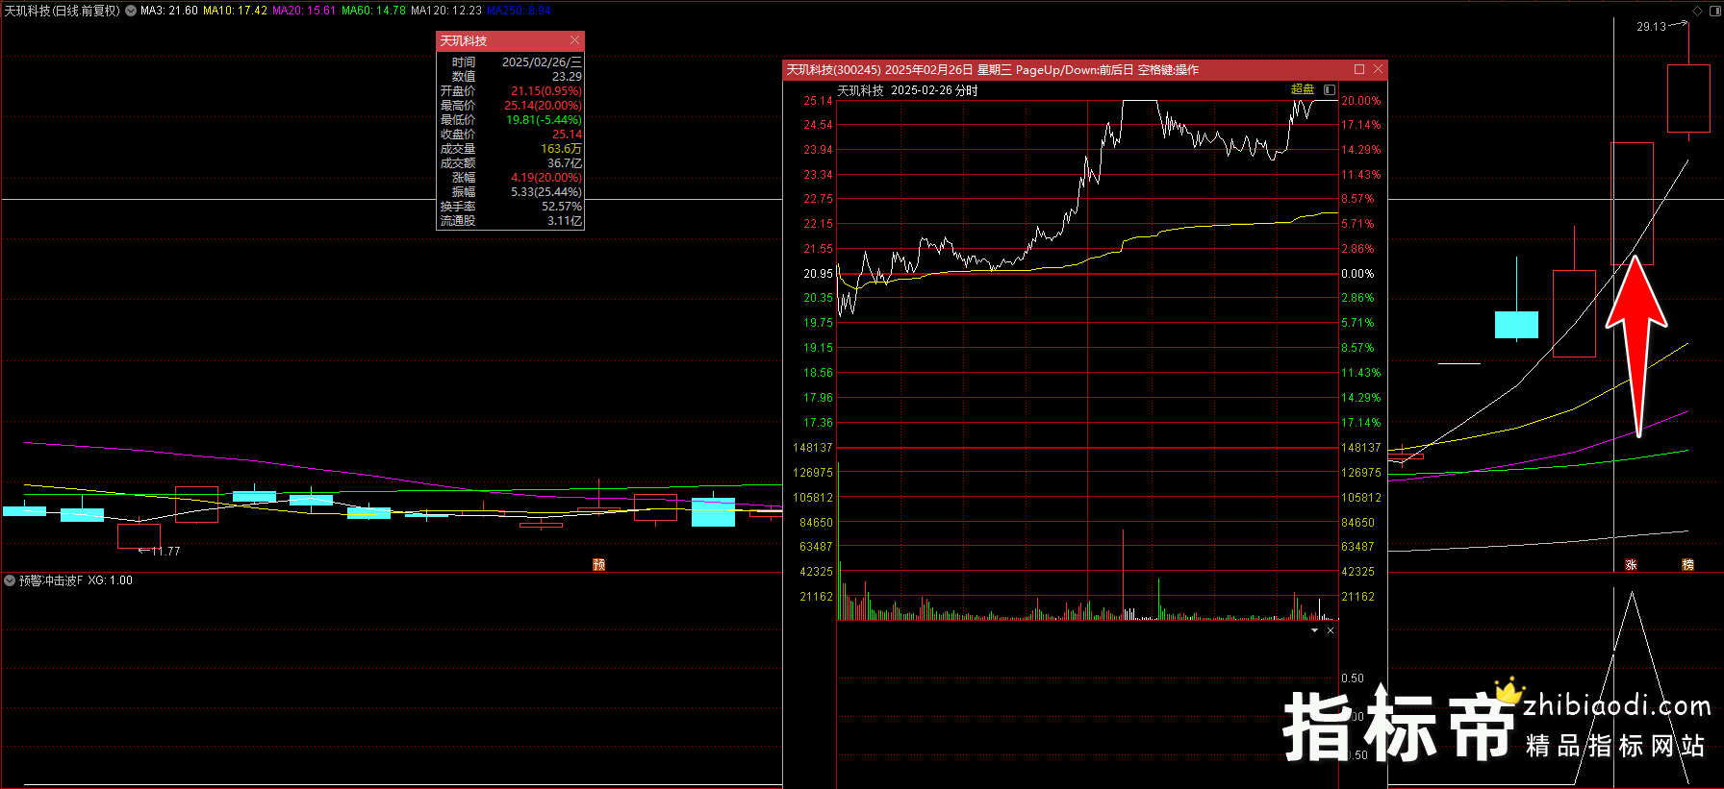Click the 最低价 19.81(-5.44%) value
This screenshot has height=789, width=1724.
tap(544, 120)
